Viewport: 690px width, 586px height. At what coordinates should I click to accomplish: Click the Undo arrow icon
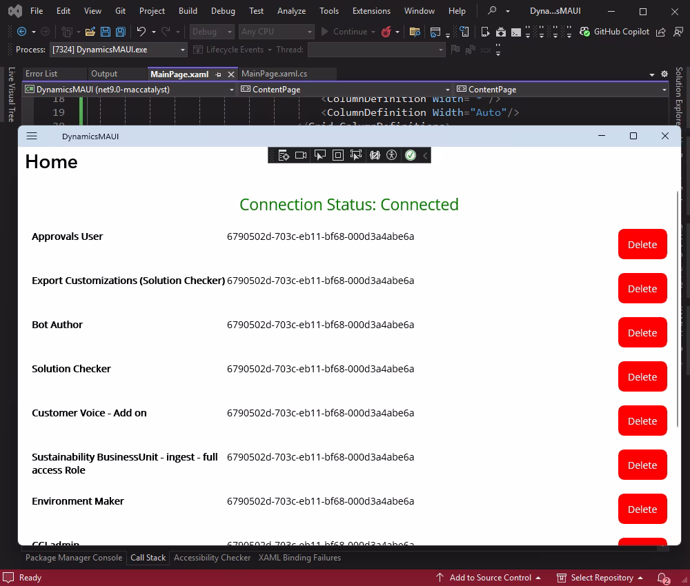pyautogui.click(x=141, y=32)
